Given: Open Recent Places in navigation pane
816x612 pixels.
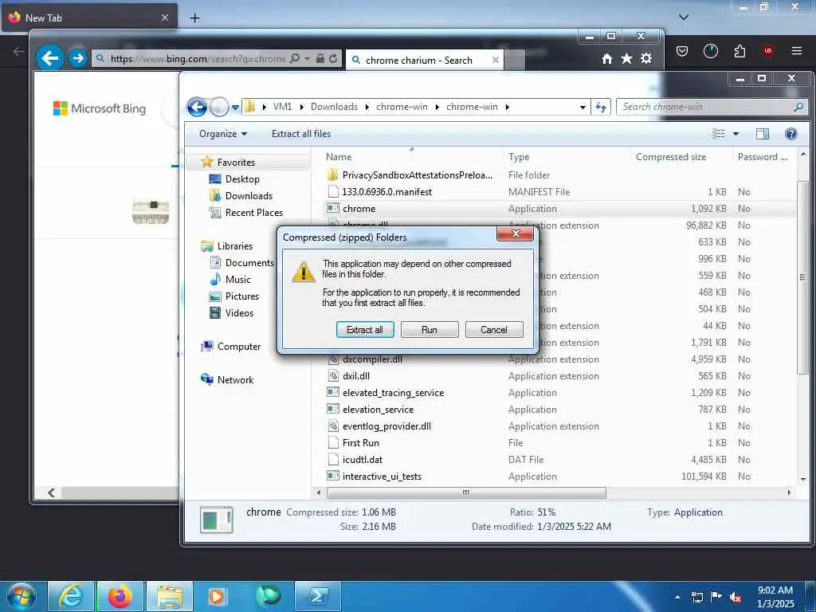Looking at the screenshot, I should point(245,212).
